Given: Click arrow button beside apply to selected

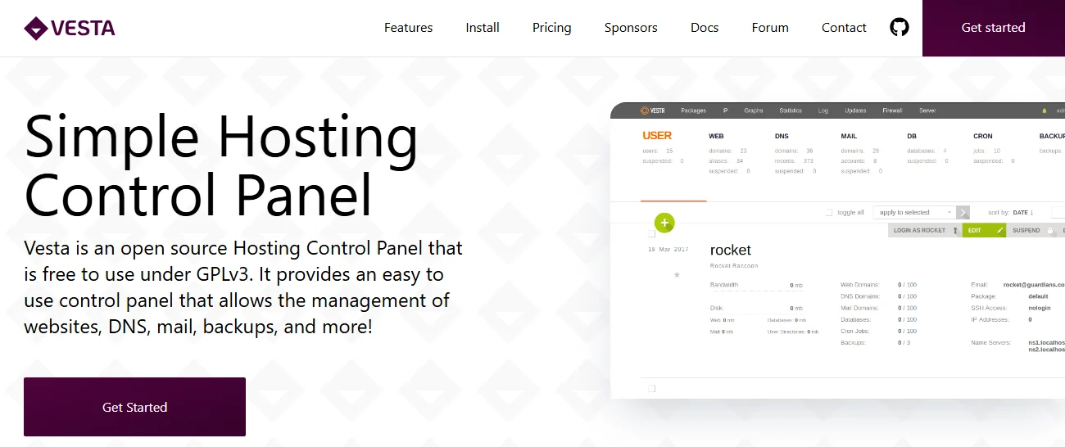Looking at the screenshot, I should 963,212.
